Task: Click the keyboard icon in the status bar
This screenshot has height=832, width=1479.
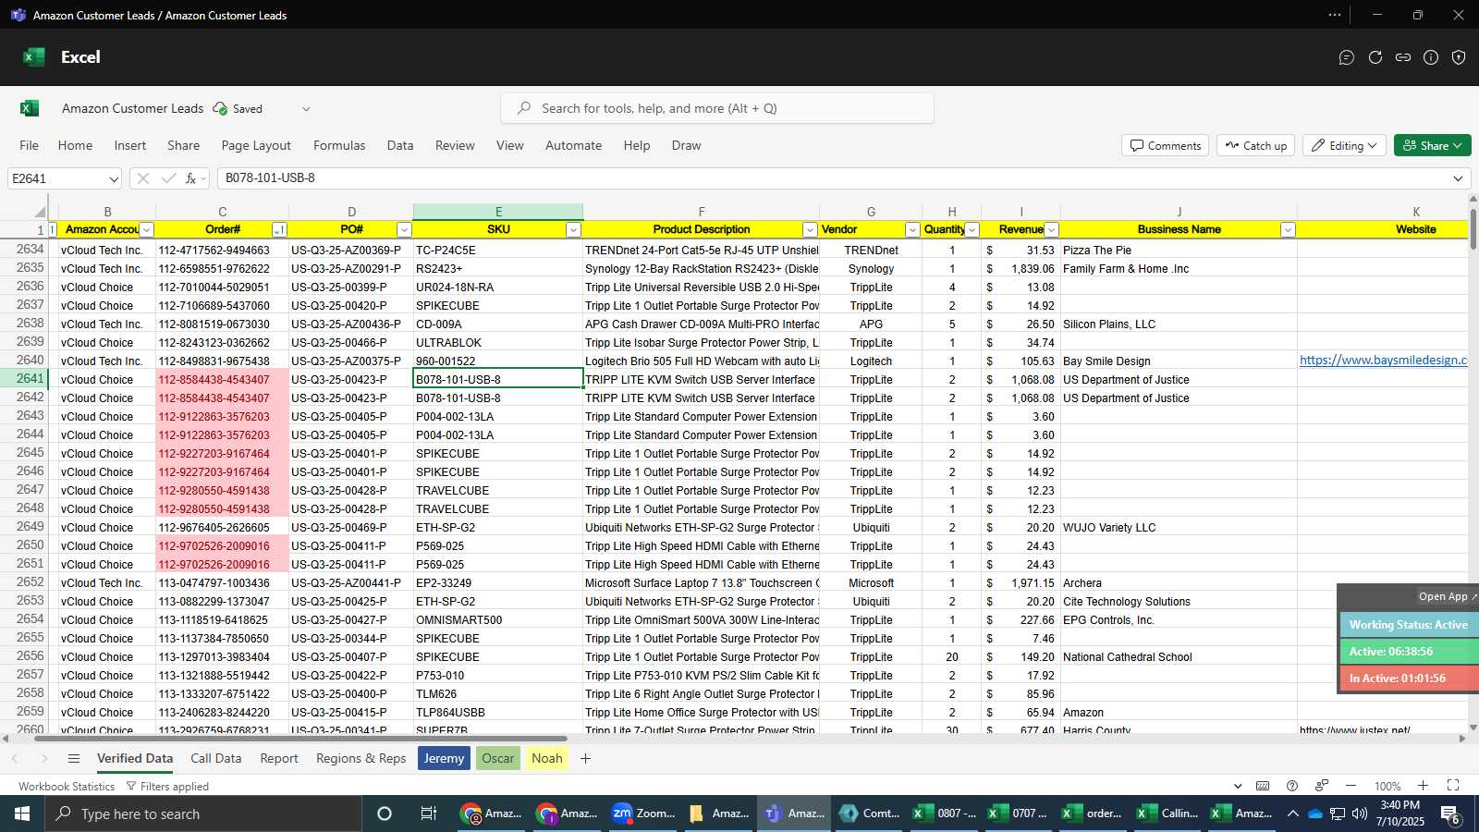Action: [x=1263, y=786]
